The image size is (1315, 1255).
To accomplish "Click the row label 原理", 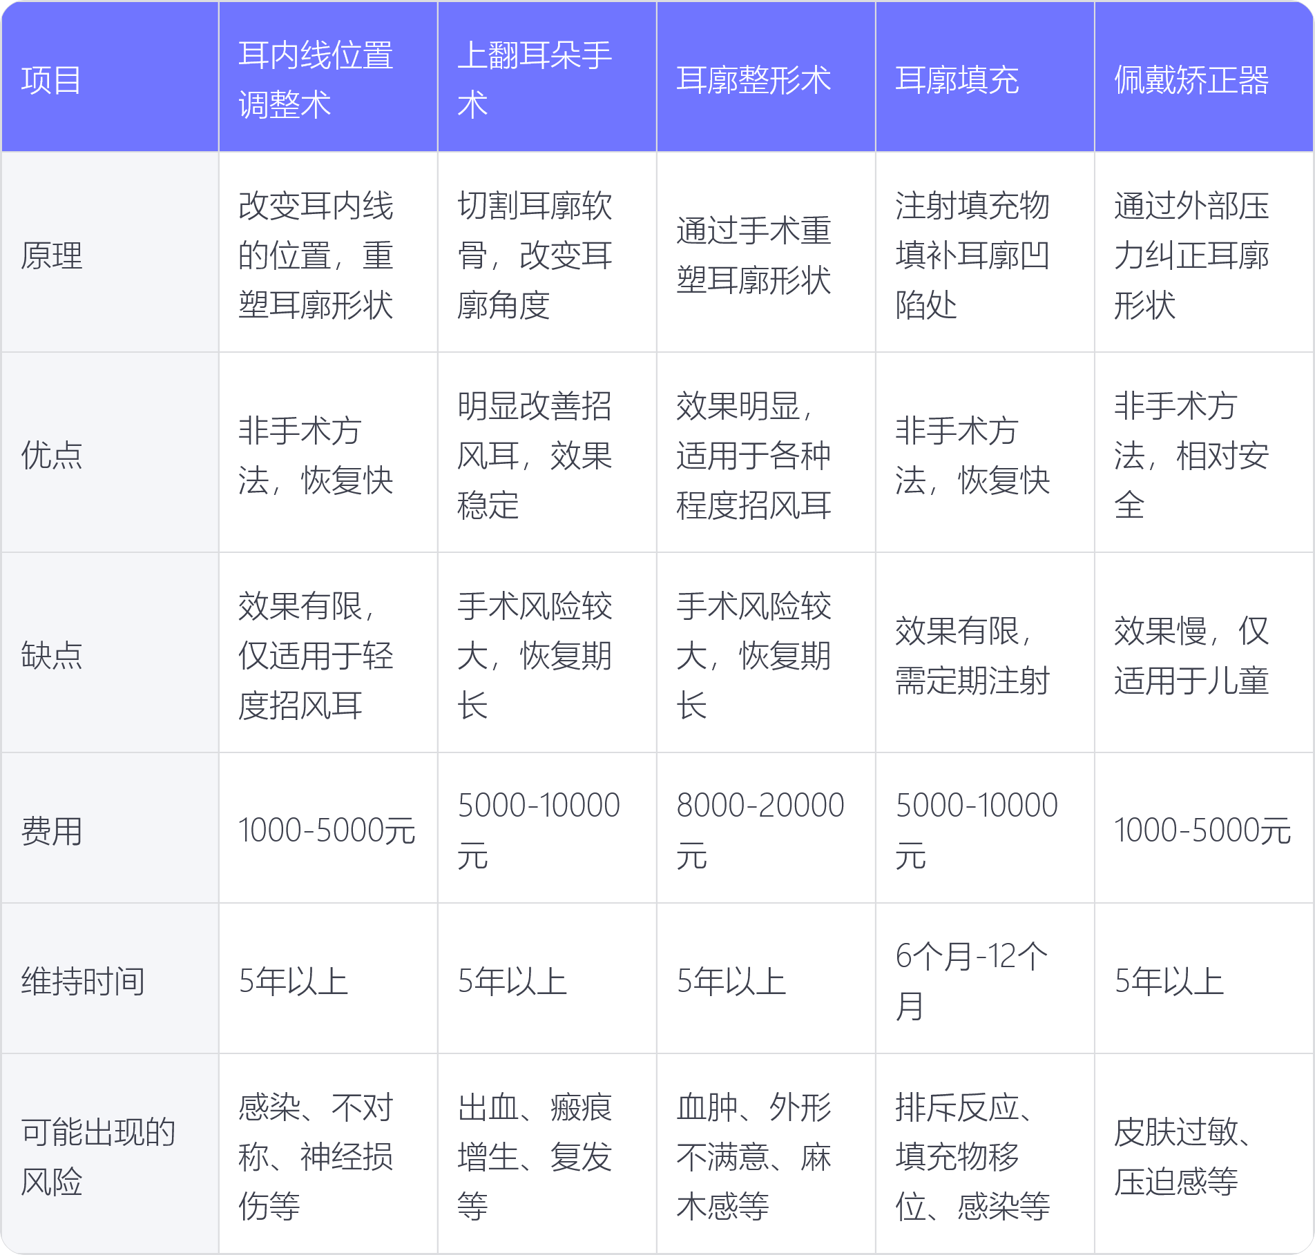I will [110, 252].
